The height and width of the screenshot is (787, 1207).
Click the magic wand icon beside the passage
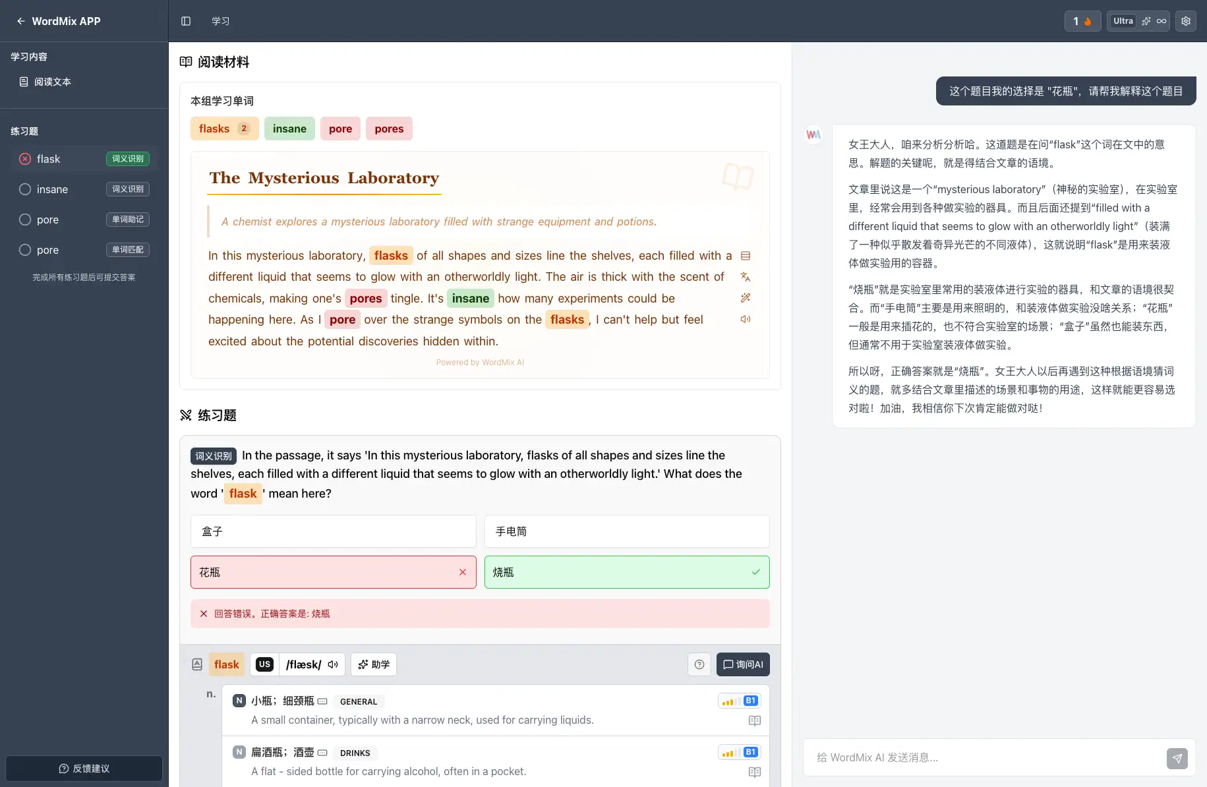pos(746,298)
